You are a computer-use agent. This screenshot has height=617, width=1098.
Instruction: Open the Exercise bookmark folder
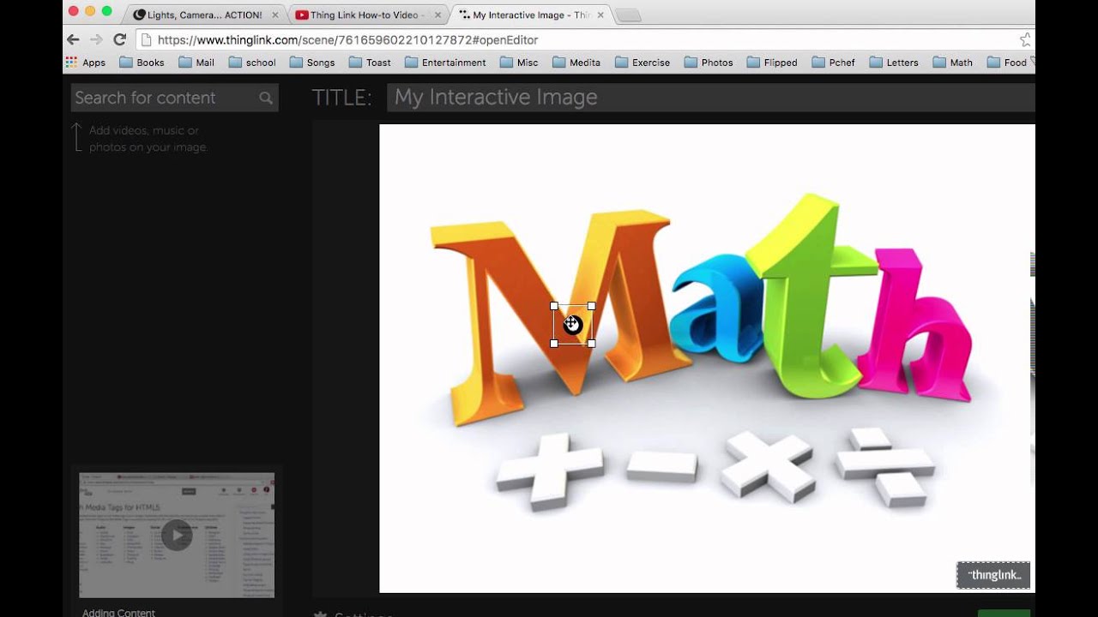click(642, 63)
